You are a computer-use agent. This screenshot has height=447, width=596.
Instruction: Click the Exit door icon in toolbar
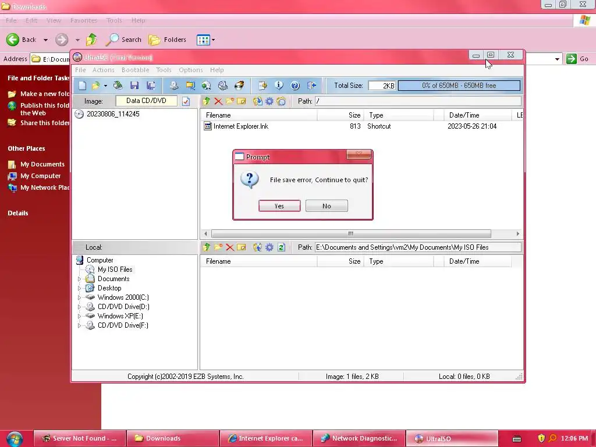[312, 86]
